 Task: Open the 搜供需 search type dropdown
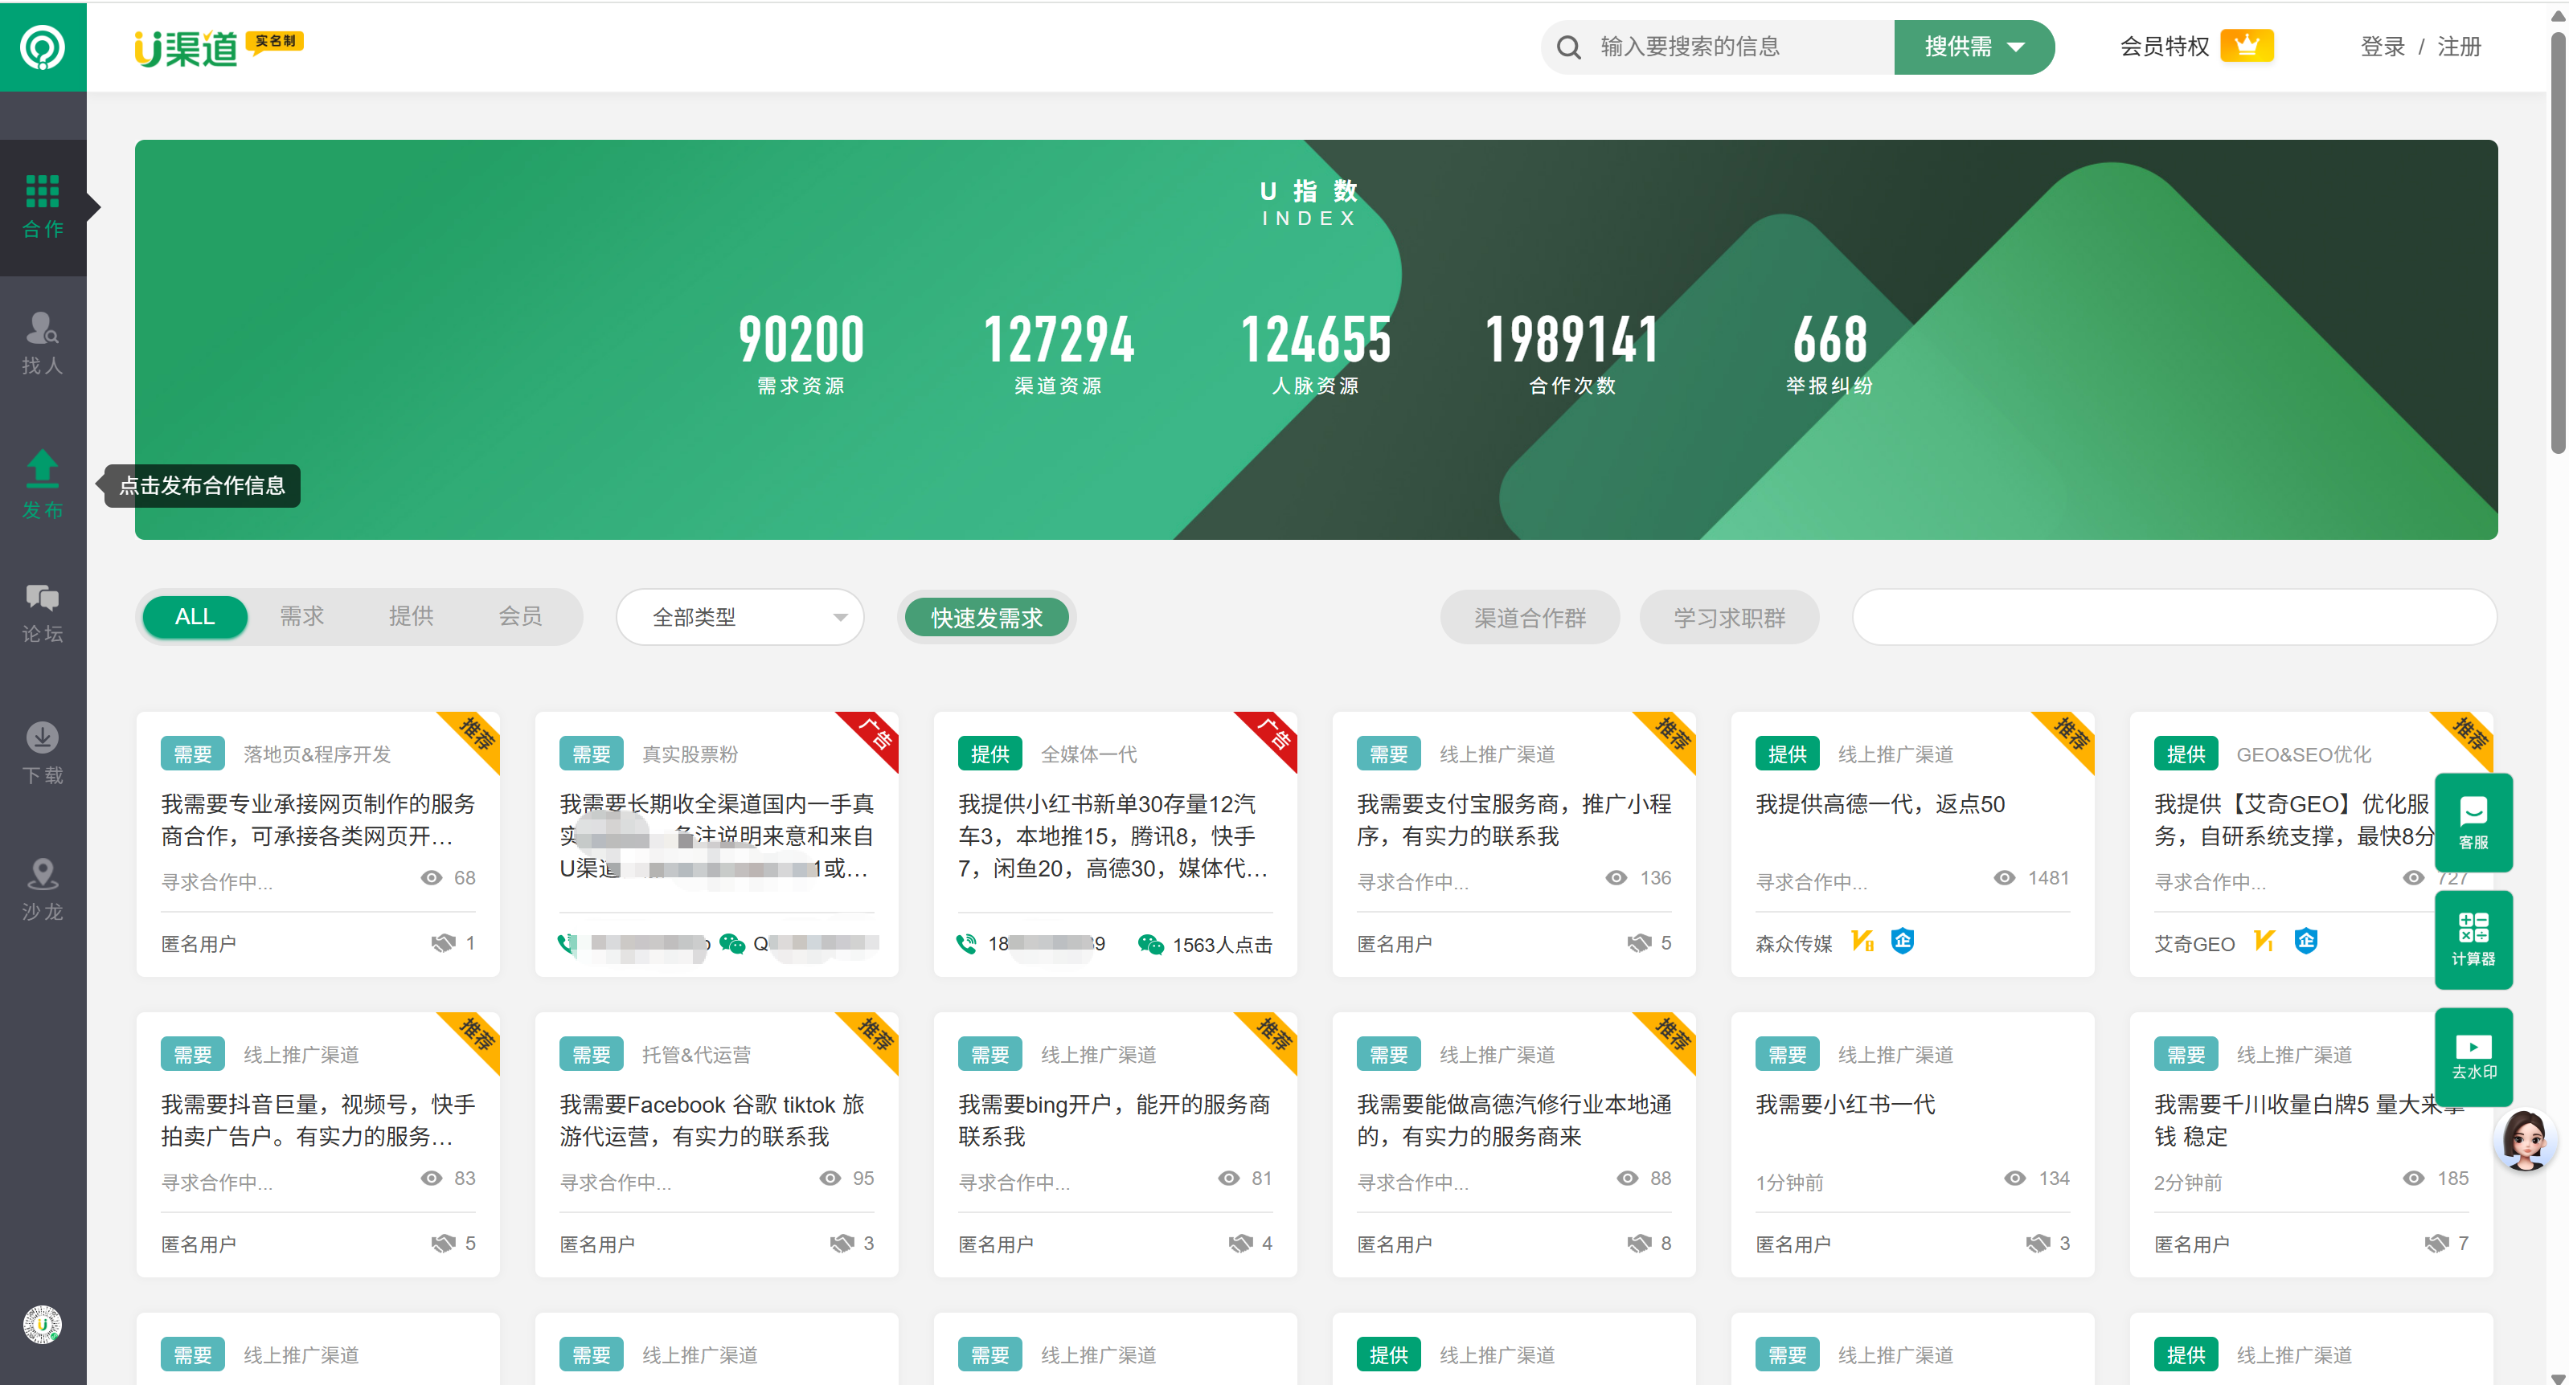pyautogui.click(x=1973, y=47)
